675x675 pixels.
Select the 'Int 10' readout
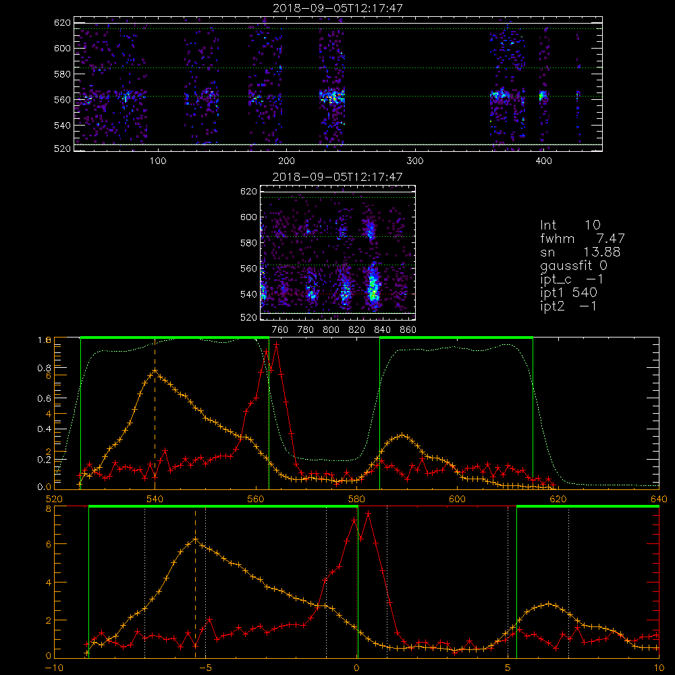pos(570,225)
